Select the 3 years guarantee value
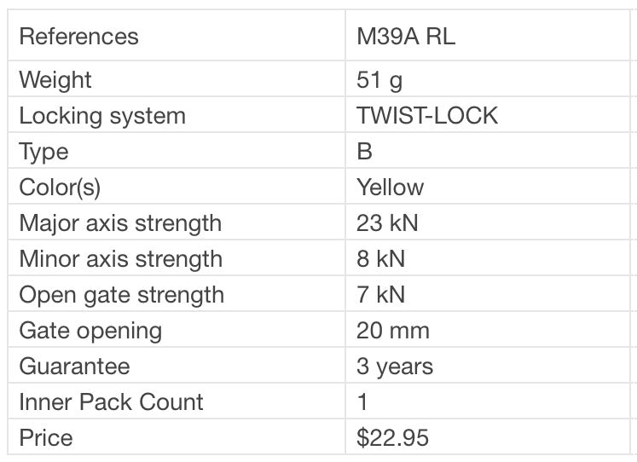 coord(395,367)
